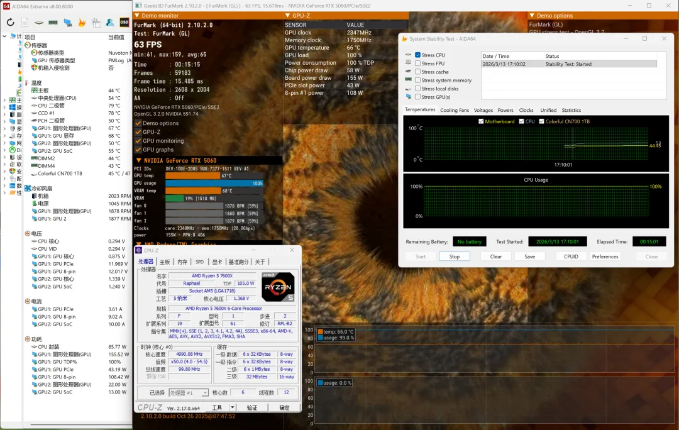Collapse the GPU-Z panel in FurMark
Screen dimensions: 679x430
point(287,16)
